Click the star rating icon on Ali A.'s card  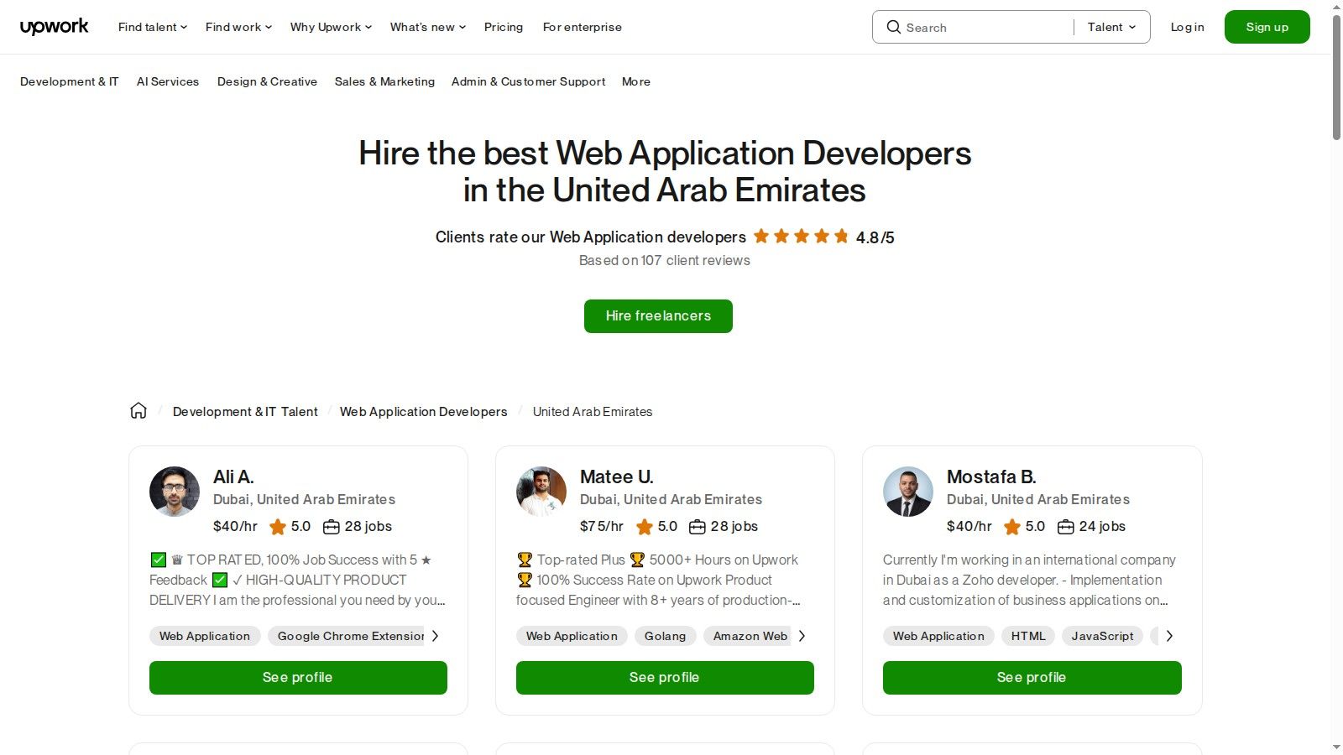pos(278,527)
